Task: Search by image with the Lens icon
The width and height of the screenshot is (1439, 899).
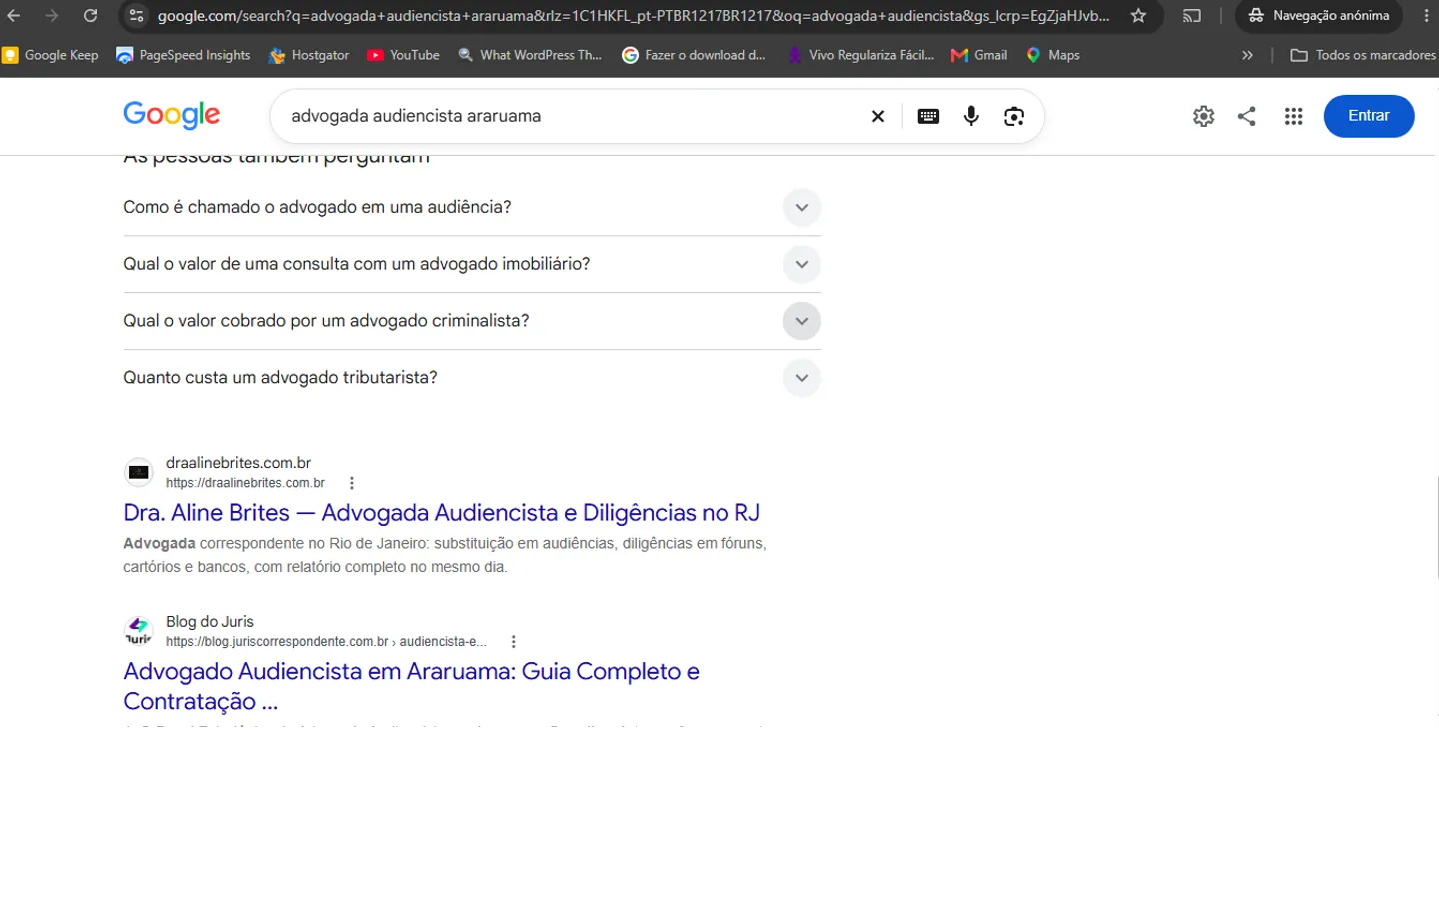Action: pyautogui.click(x=1014, y=116)
